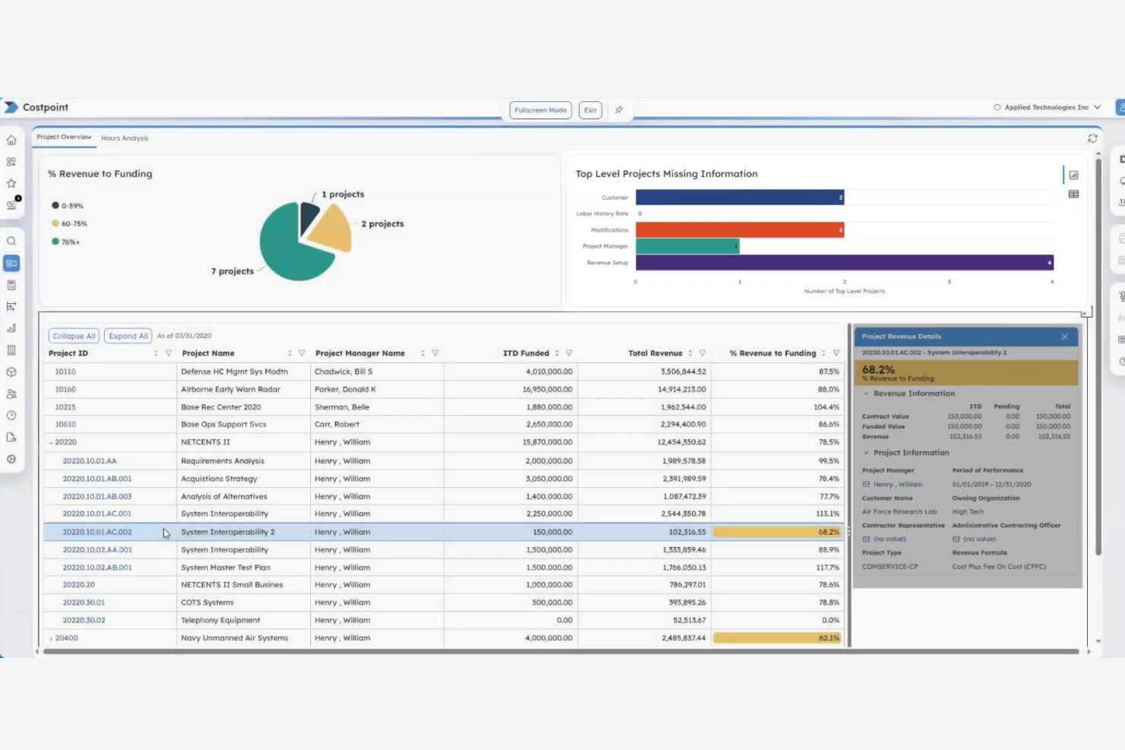Click the pin icon beside the Exit button
Screen dimensions: 1125x750
pyautogui.click(x=619, y=109)
